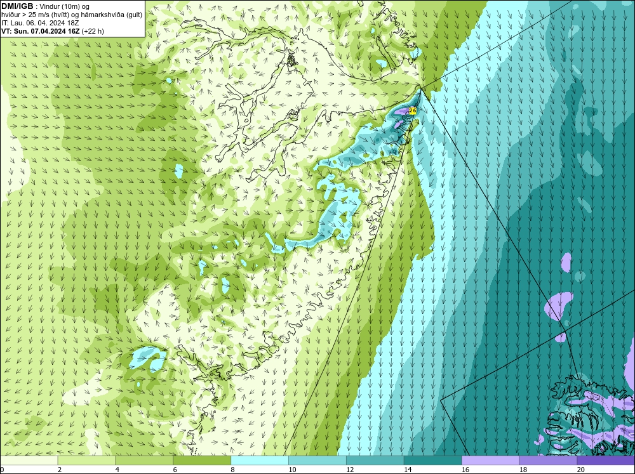Click the 16–18 m/s light purple swatch

[490, 461]
